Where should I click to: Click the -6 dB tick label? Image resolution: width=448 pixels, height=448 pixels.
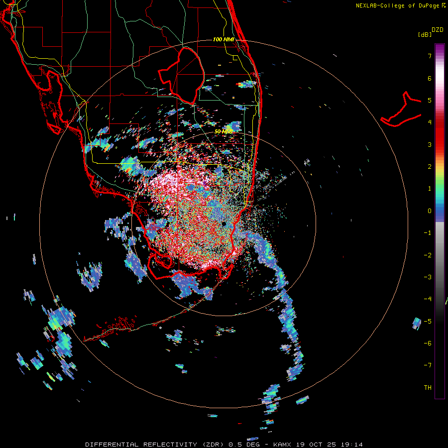click(428, 343)
